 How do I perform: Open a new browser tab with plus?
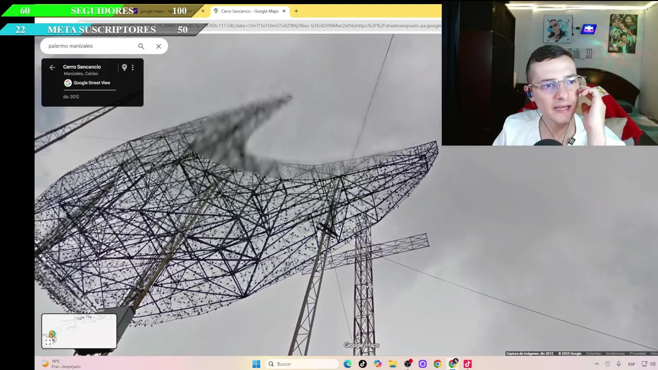296,11
